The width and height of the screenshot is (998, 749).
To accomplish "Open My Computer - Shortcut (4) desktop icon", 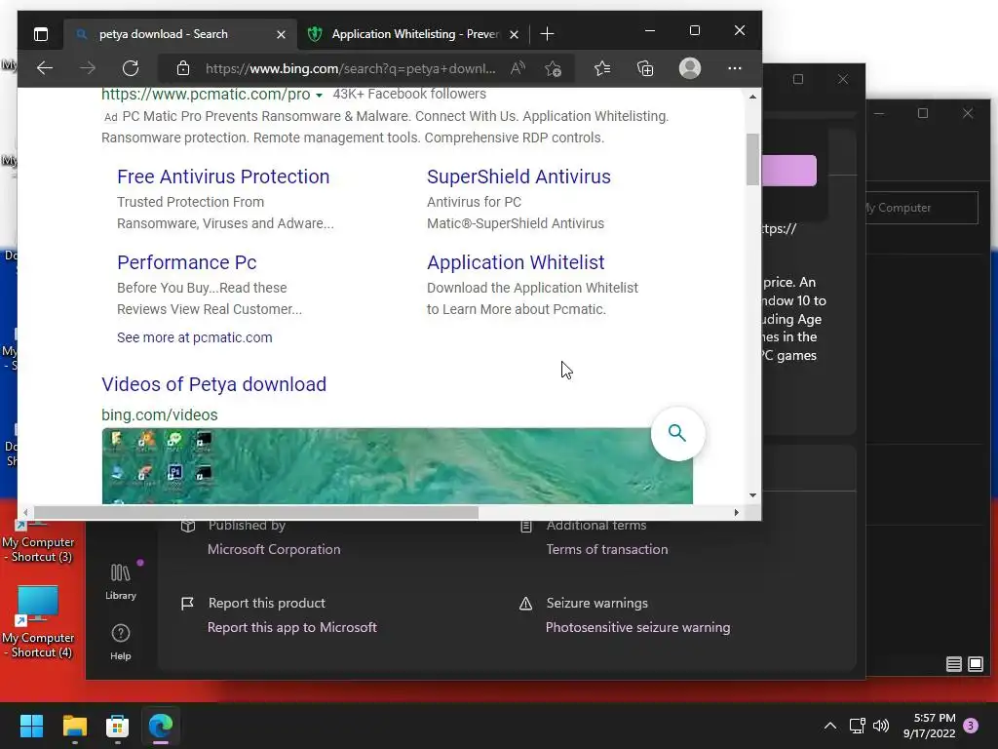I will 38,622.
